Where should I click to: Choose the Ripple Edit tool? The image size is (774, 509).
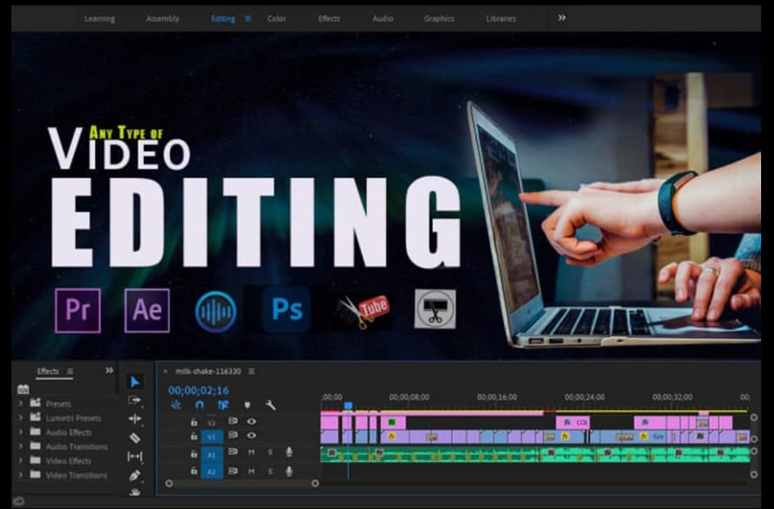tap(135, 419)
